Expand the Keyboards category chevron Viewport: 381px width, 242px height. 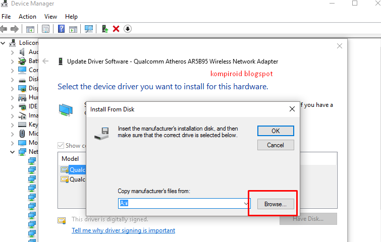pyautogui.click(x=13, y=125)
